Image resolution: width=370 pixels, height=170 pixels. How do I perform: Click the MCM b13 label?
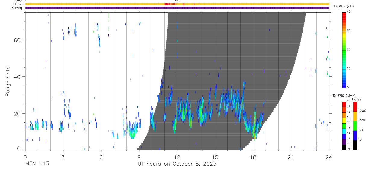click(37, 164)
